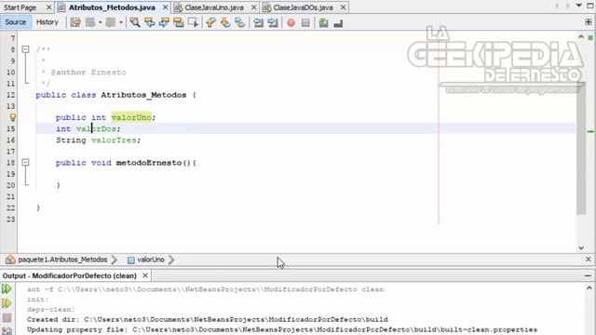Open Back navigation dropdown arrow
This screenshot has width=596, height=335.
click(101, 22)
